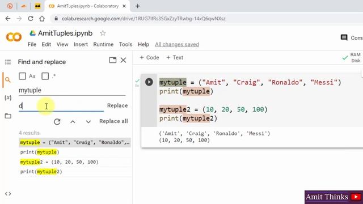Enable the regular expression checkbox
363x204 pixels.
point(45,76)
